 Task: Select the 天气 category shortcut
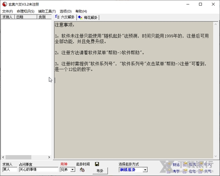205,171
